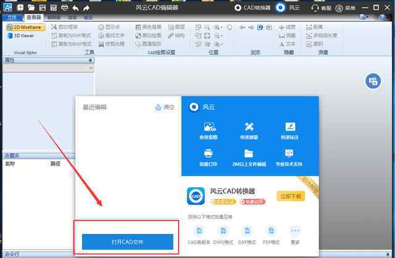395x258 pixels.
Task: Toggle pin on the 属性 panel header
Action: [x=91, y=60]
